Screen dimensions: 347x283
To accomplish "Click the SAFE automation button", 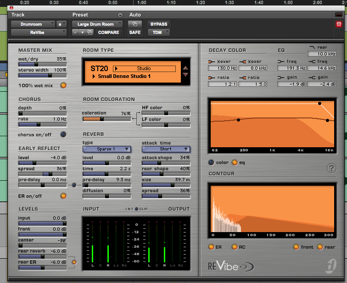I will point(135,33).
